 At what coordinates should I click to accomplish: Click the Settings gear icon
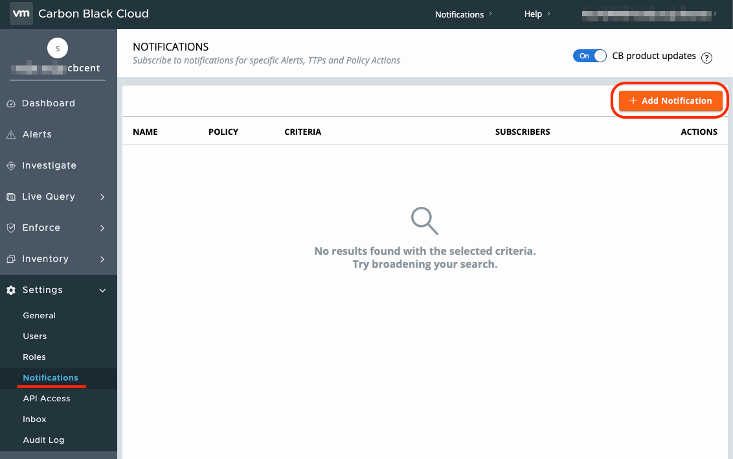(x=11, y=290)
